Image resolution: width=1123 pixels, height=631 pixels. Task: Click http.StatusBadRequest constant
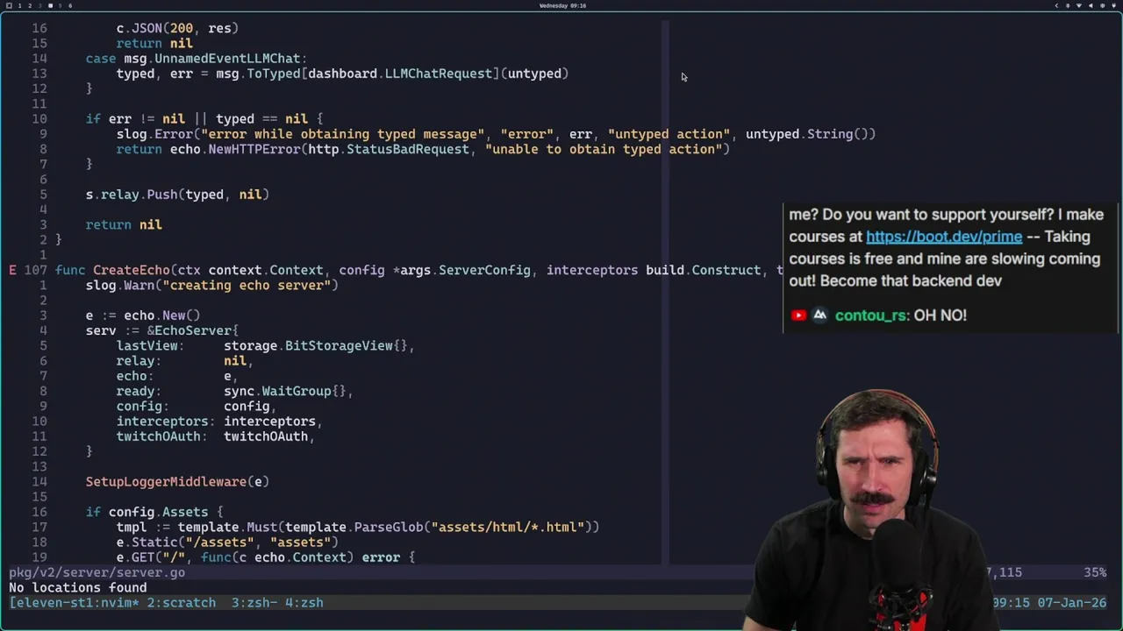(389, 149)
